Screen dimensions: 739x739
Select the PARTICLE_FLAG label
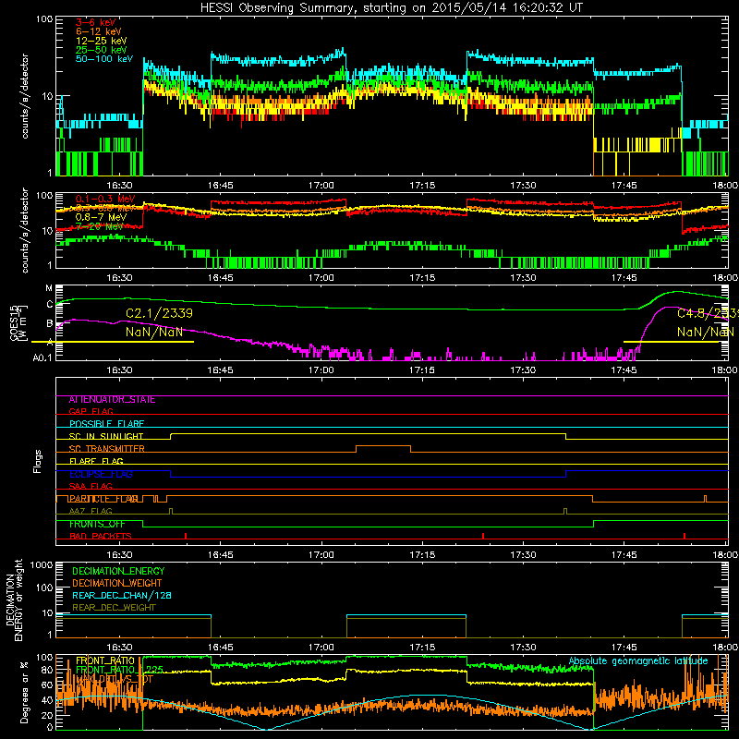(x=103, y=499)
